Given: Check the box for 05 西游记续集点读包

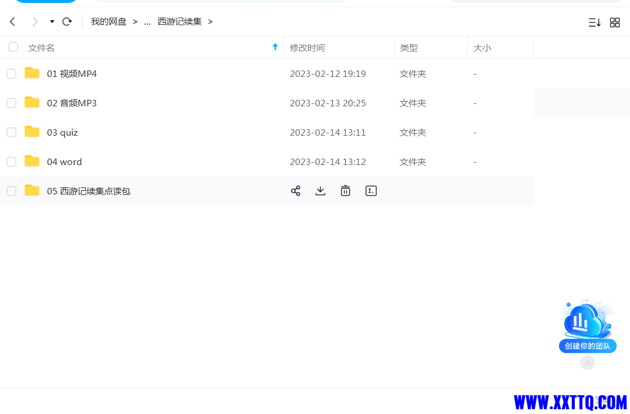Looking at the screenshot, I should (x=11, y=191).
